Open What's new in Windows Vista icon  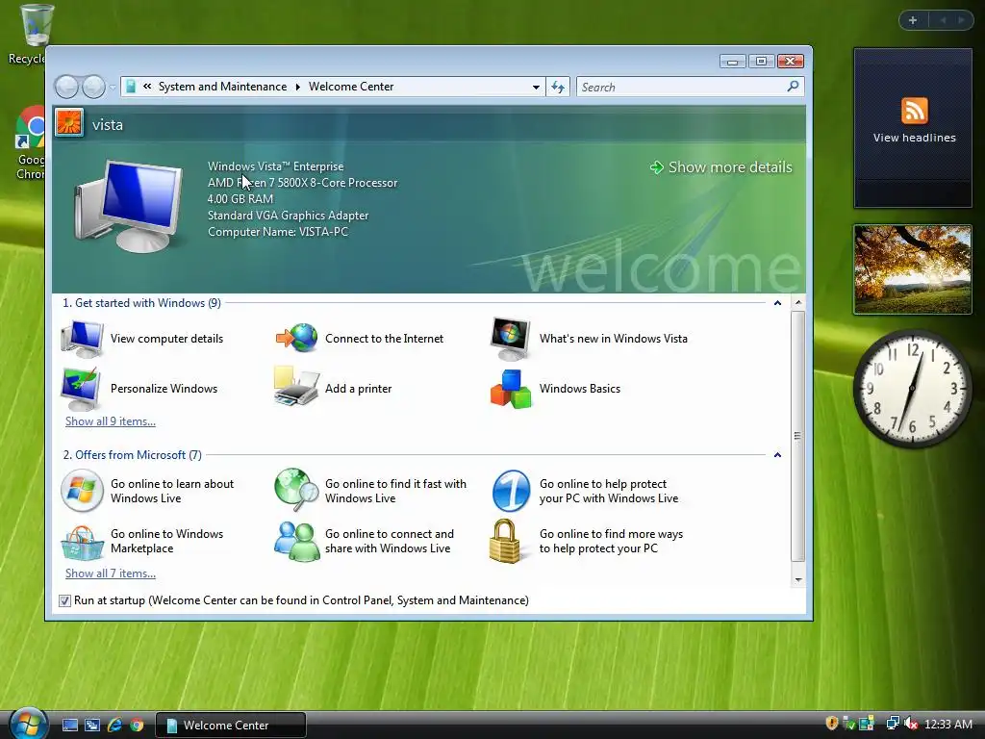point(510,339)
